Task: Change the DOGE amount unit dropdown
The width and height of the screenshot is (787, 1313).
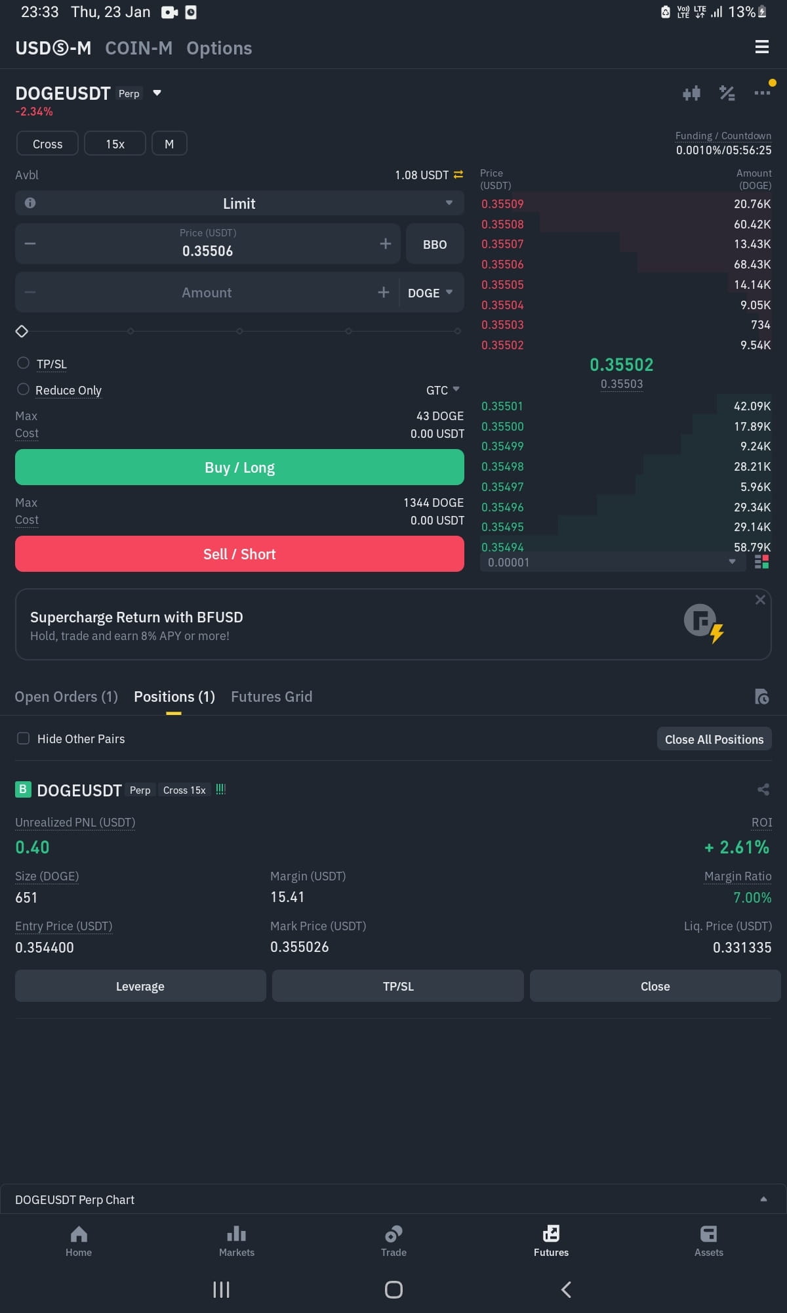Action: coord(430,293)
